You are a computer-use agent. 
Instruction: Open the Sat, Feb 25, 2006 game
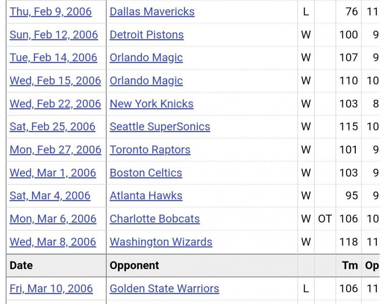click(52, 126)
